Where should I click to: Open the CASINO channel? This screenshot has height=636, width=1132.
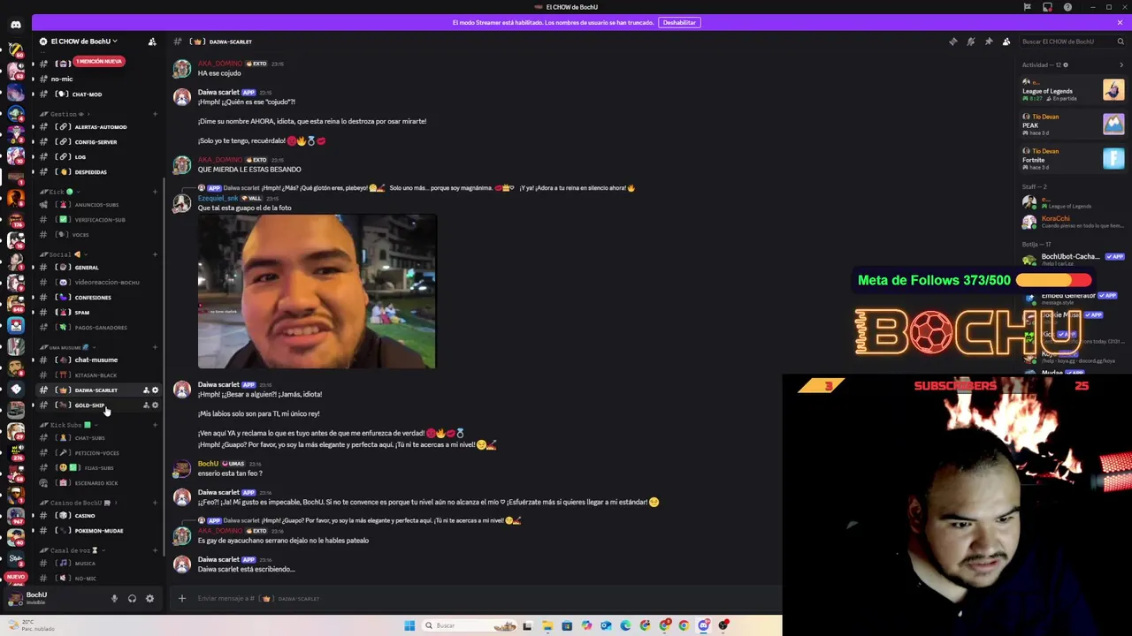tap(84, 515)
